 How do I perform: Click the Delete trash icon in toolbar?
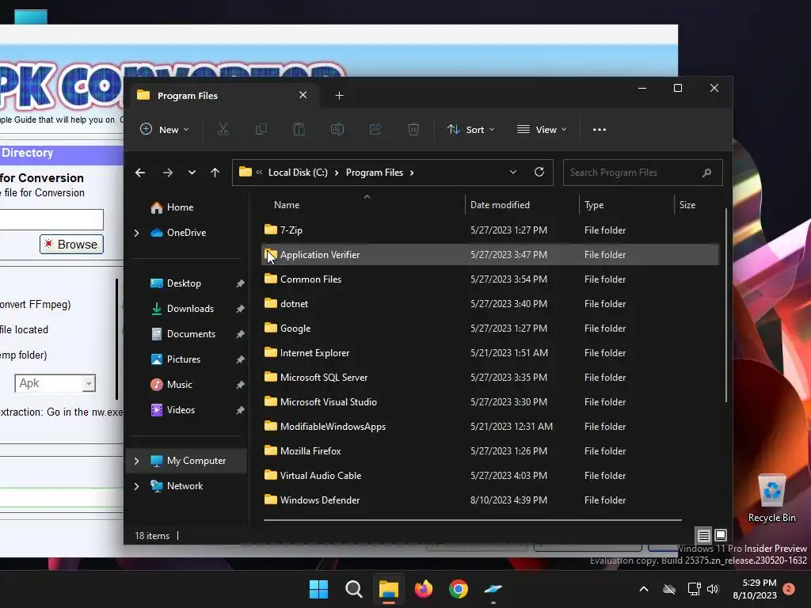[413, 129]
